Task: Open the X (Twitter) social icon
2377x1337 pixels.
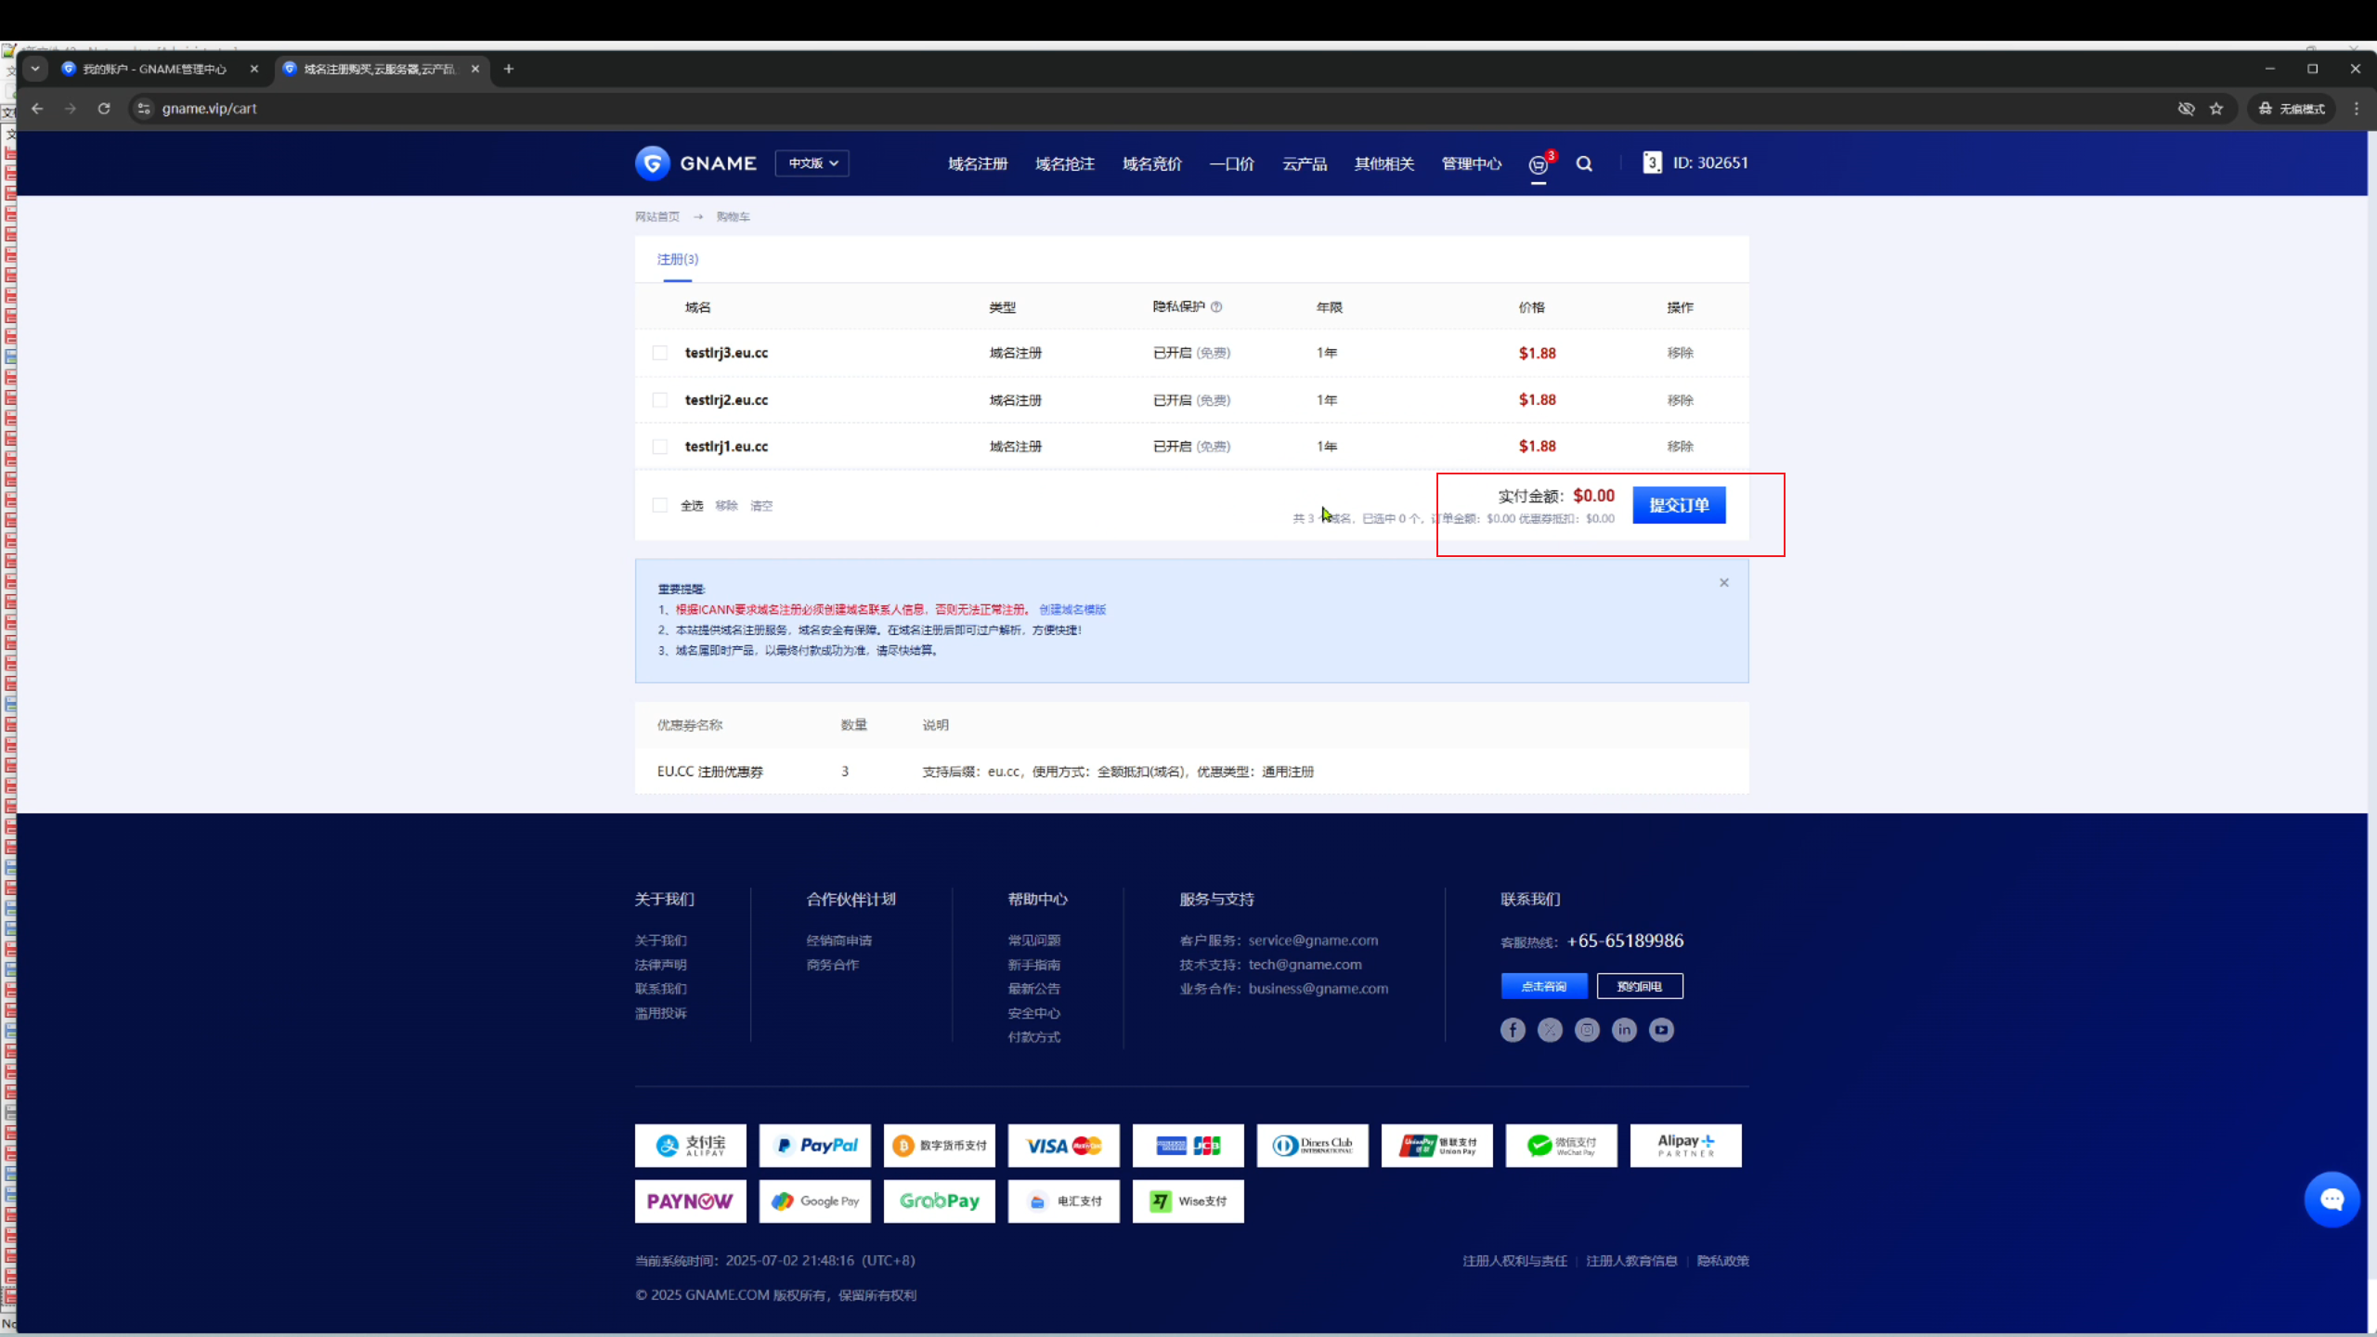Action: [x=1550, y=1030]
